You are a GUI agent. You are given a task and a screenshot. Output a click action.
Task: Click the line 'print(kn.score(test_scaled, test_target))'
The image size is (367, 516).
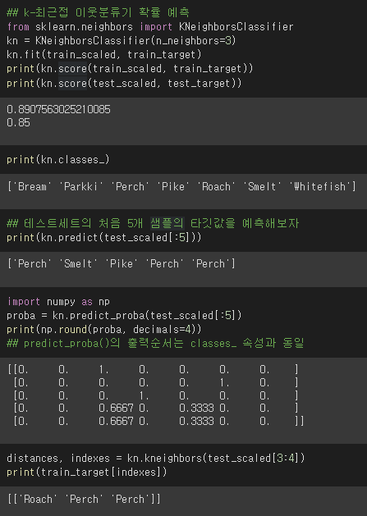(x=124, y=83)
